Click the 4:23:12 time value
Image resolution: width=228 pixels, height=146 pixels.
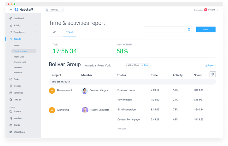coord(155,90)
